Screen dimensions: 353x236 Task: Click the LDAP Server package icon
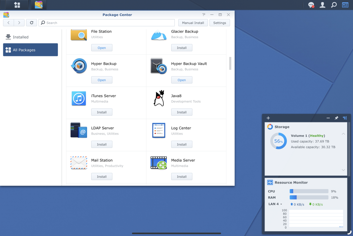79,130
